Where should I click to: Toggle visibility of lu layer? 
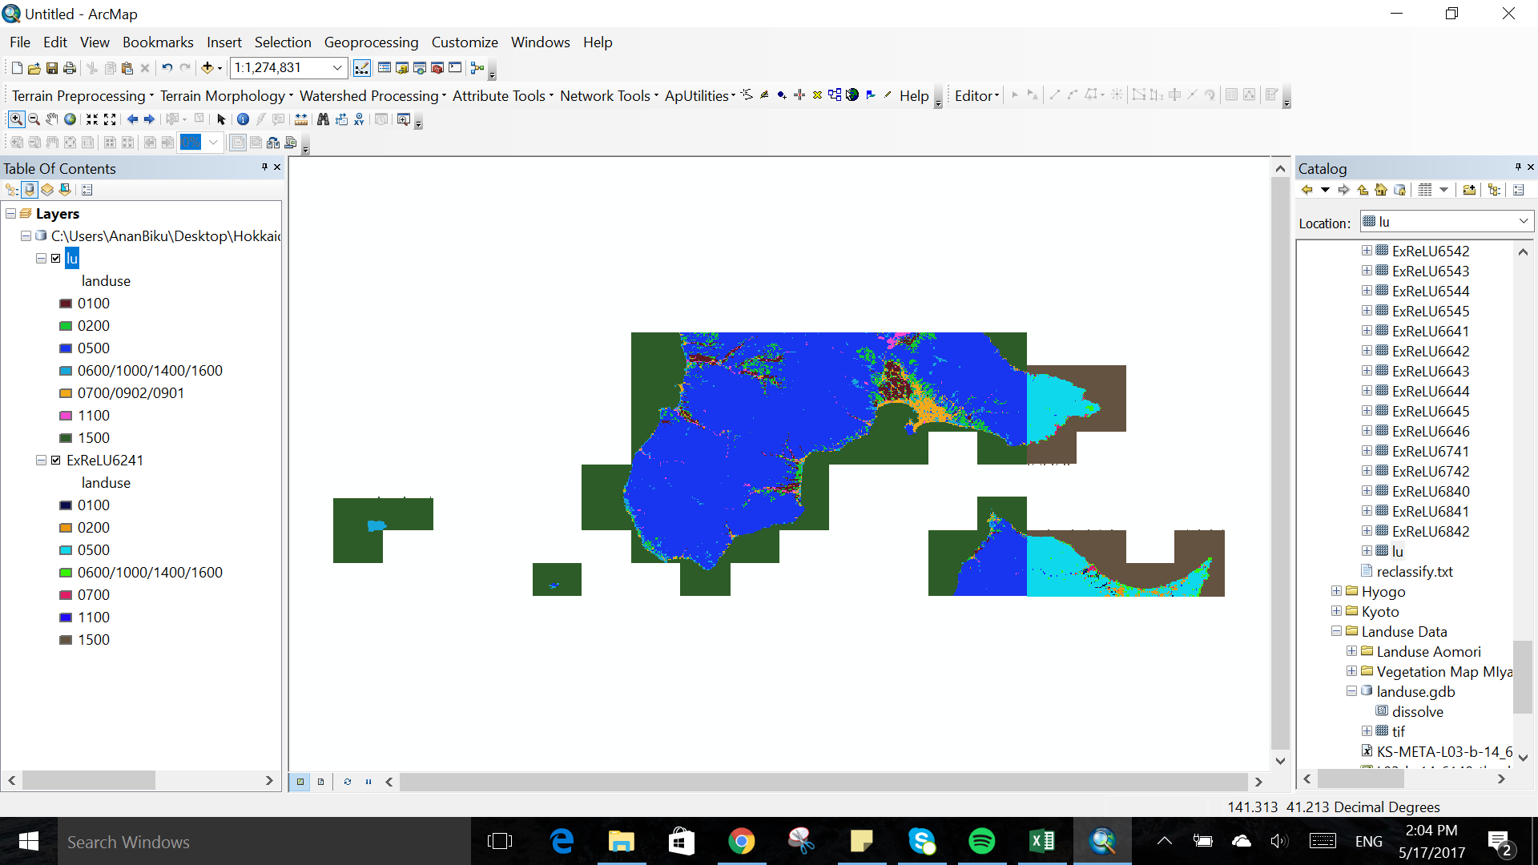tap(56, 259)
